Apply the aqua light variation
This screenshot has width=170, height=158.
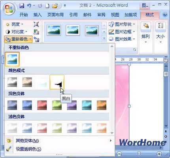[x=87, y=128]
